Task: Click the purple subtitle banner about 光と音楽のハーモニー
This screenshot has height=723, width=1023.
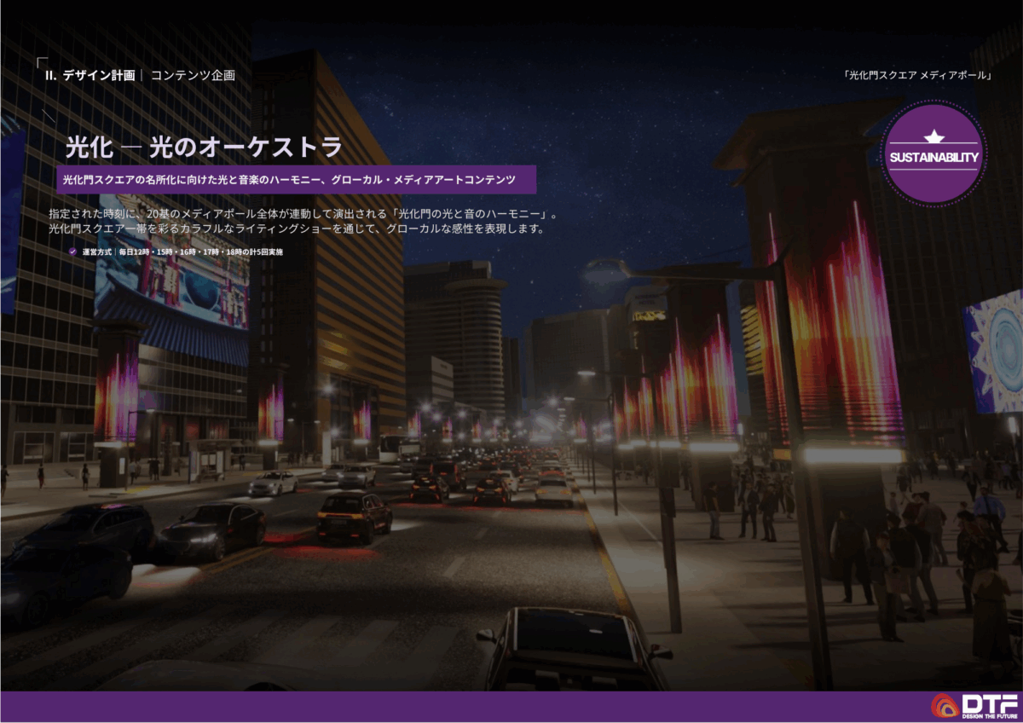Action: [x=296, y=180]
